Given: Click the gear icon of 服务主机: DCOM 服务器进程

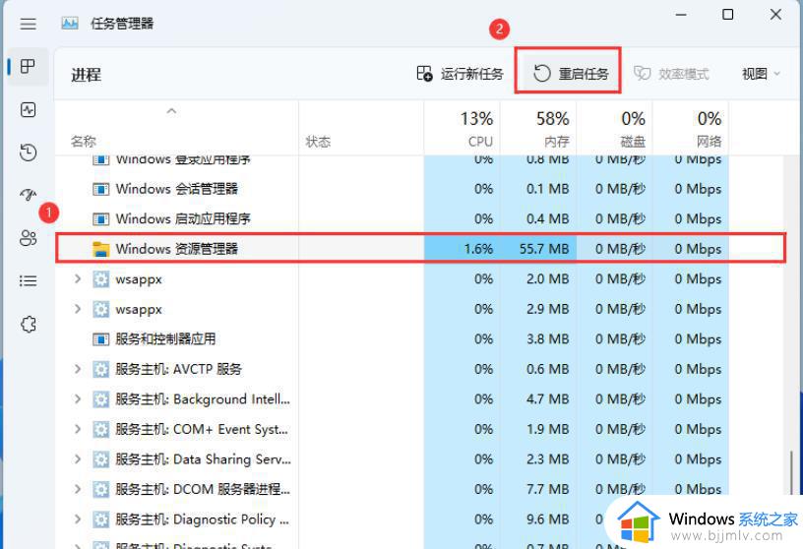Looking at the screenshot, I should (101, 490).
